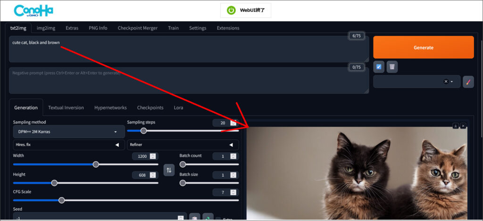Go to the PNG Info tab
Viewport: 483px width, 221px height.
[98, 28]
